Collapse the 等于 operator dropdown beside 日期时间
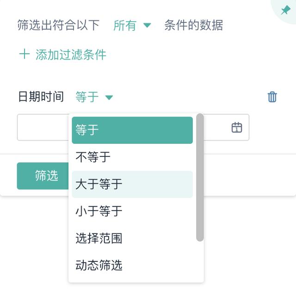296x291 pixels. click(x=87, y=97)
